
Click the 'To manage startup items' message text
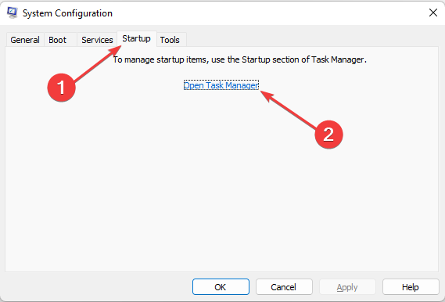click(x=240, y=59)
